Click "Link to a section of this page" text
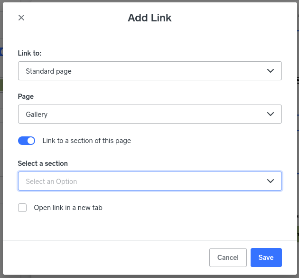 point(86,141)
